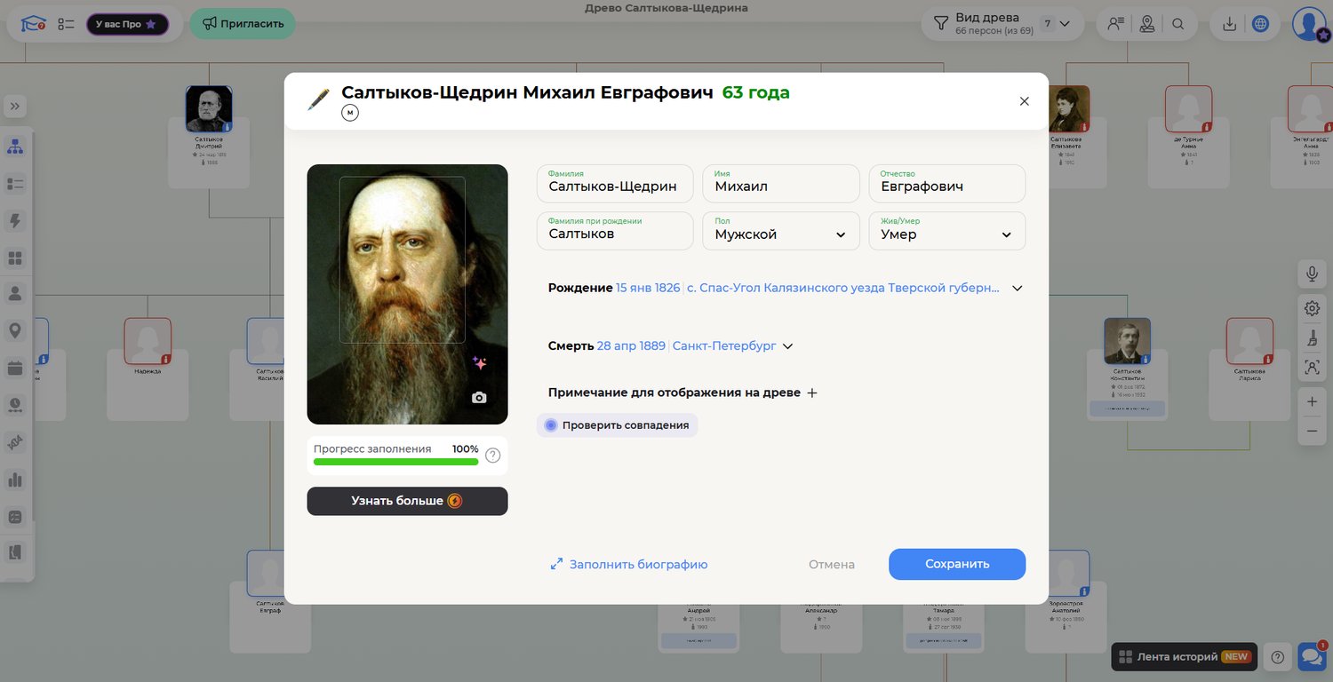Screen dimensions: 1333x682
Task: Click the sparkle photo enhancement icon
Action: [x=479, y=363]
